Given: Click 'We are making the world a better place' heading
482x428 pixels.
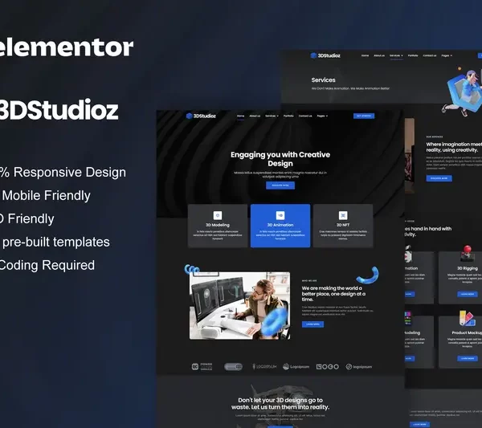Looking at the screenshot, I should (333, 294).
